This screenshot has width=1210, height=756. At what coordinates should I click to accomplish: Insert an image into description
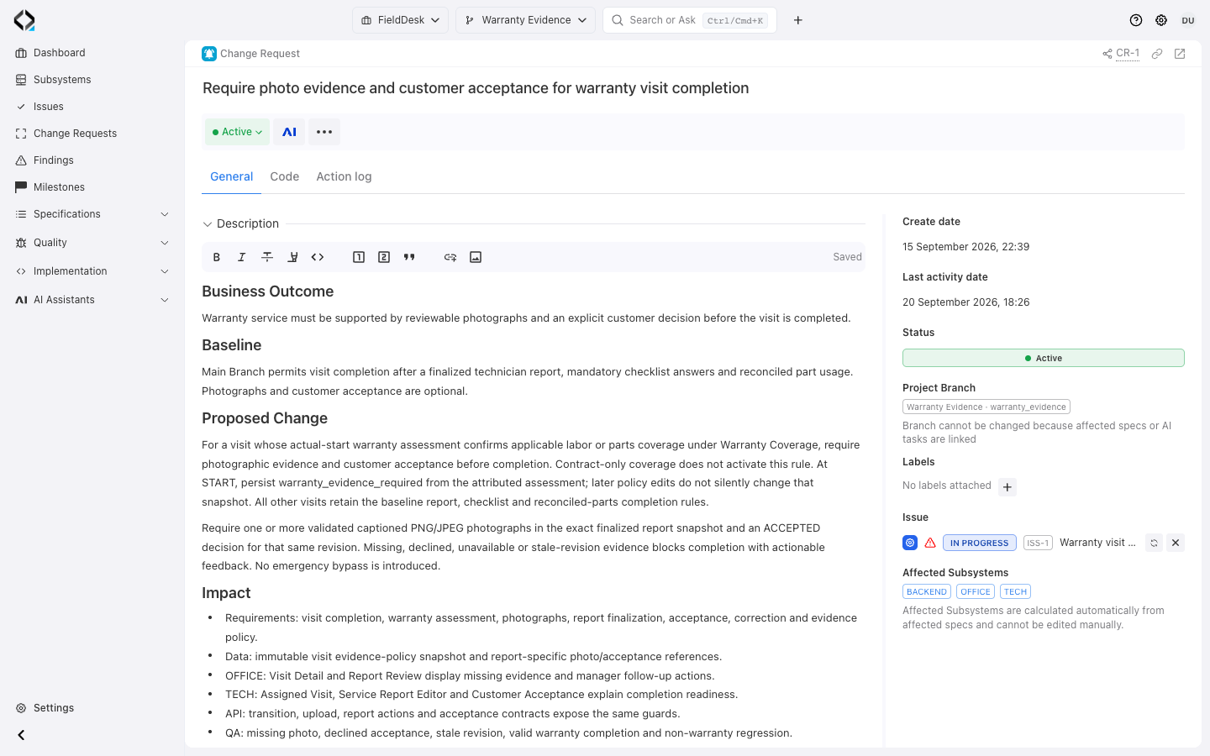pyautogui.click(x=476, y=257)
